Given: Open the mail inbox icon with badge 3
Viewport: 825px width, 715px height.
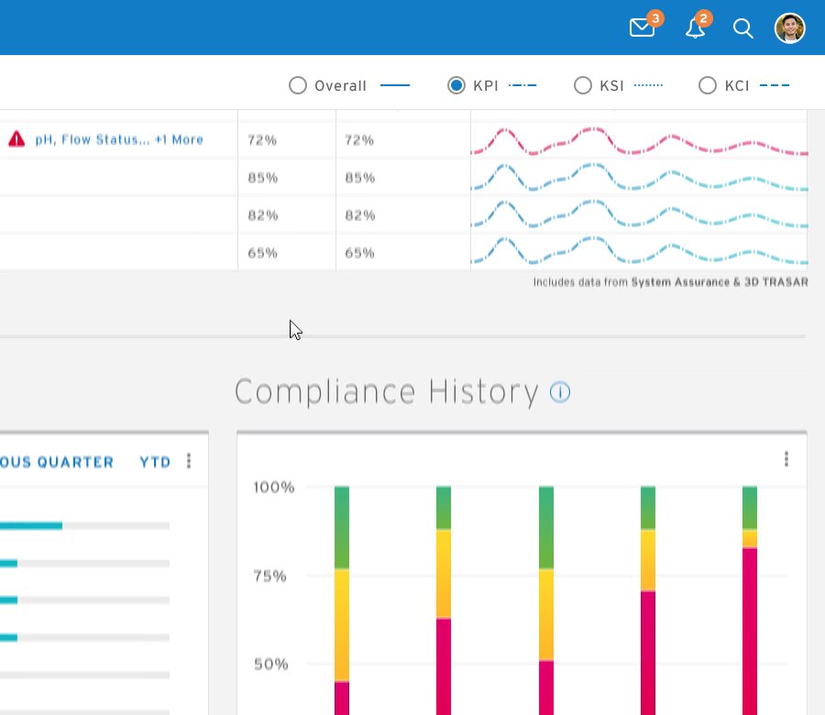Looking at the screenshot, I should click(643, 27).
